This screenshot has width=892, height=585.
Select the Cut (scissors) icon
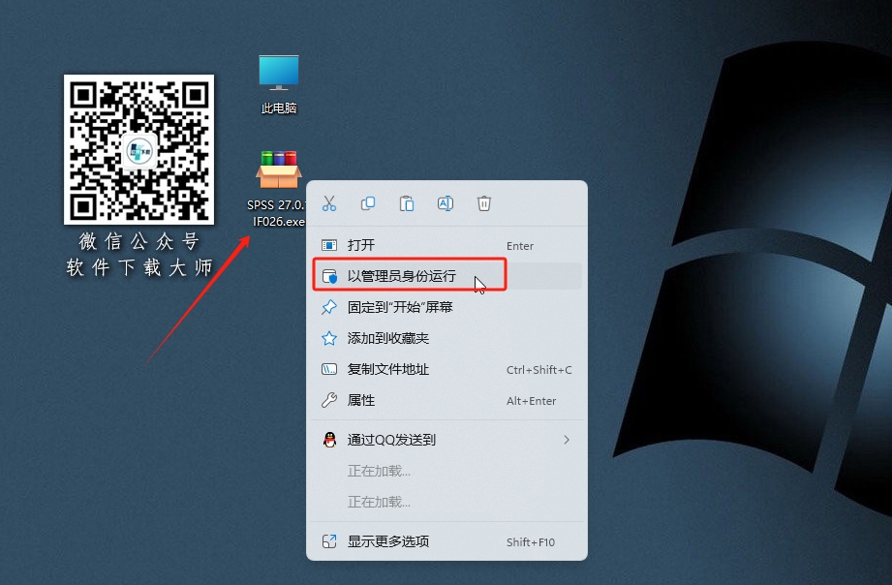coord(328,203)
